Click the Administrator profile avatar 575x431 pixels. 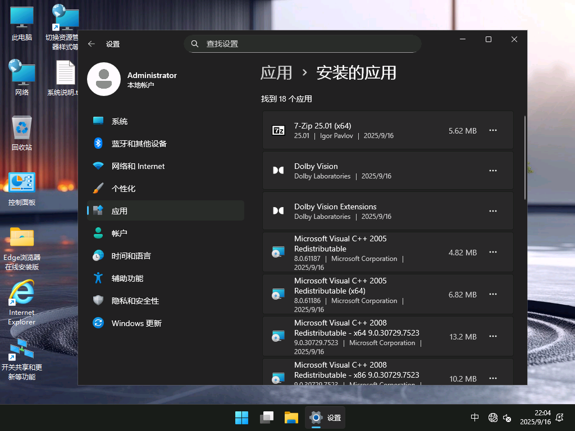104,79
